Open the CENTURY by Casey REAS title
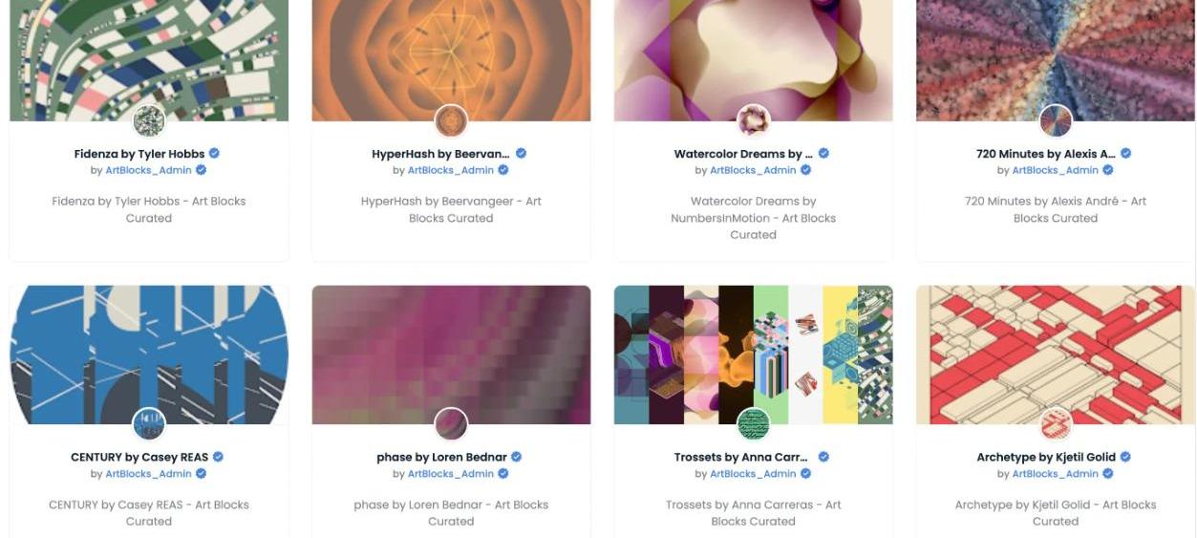1197x538 pixels. pos(139,457)
